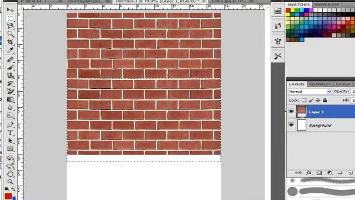Select the Move tool

pos(10,10)
